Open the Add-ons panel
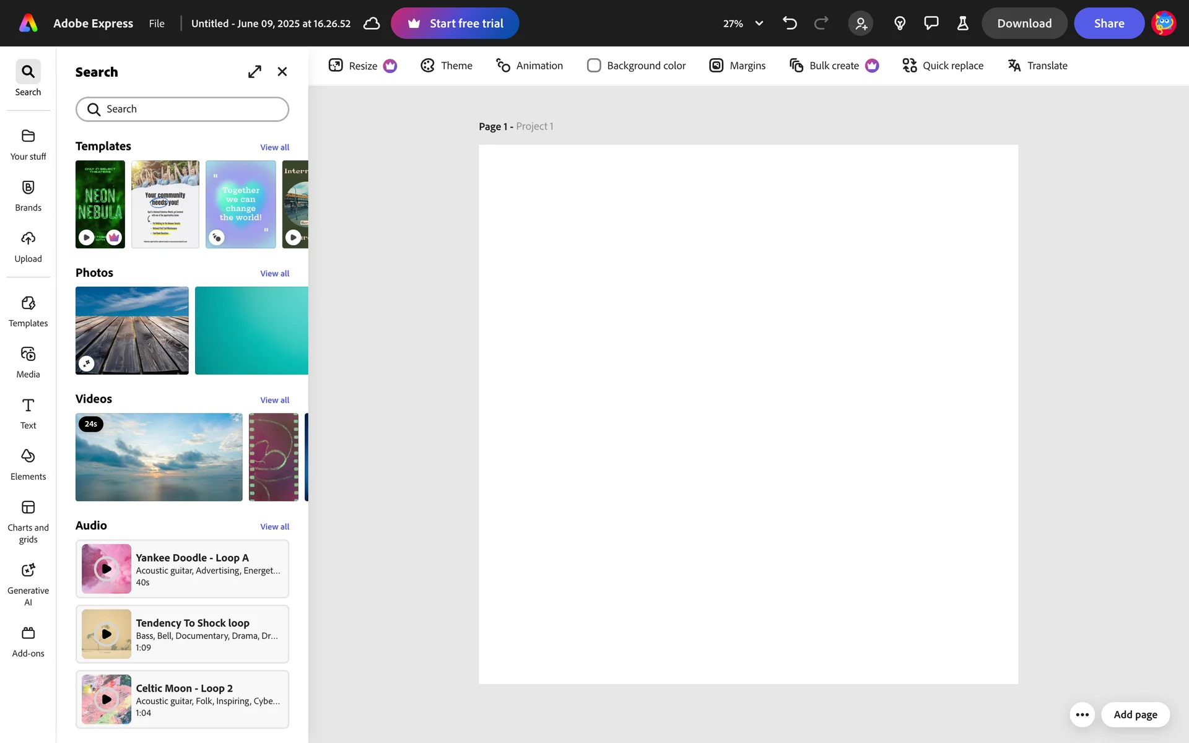The image size is (1189, 743). point(28,641)
